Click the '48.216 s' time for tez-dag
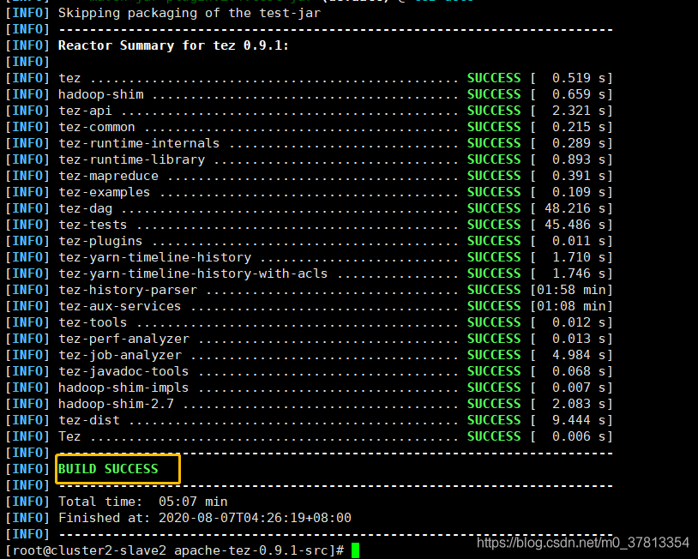698x559 pixels. pyautogui.click(x=575, y=208)
